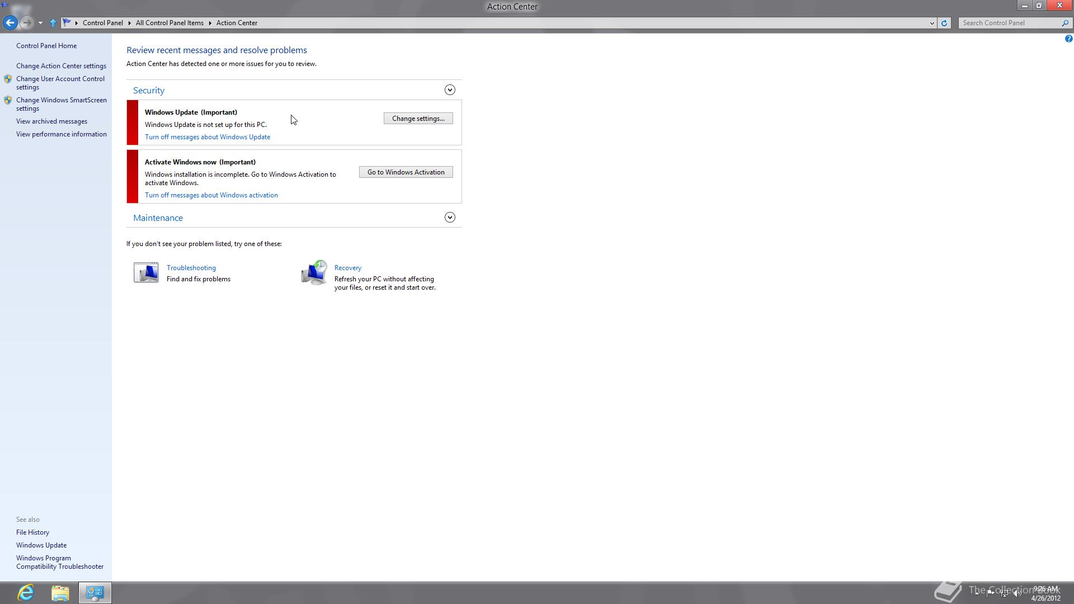Click the Troubleshooting monitor icon
This screenshot has width=1074, height=604.
pos(146,272)
